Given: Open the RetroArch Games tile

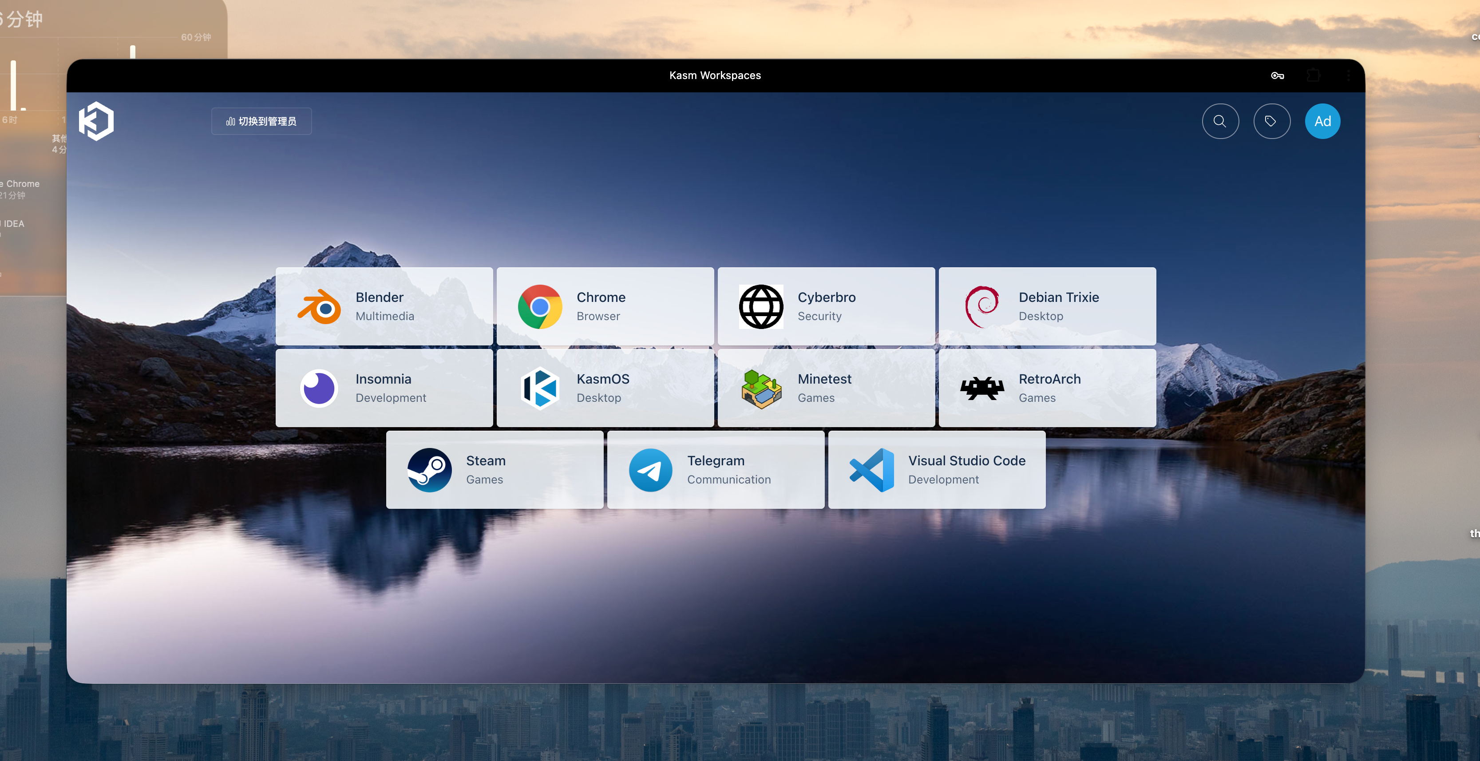Looking at the screenshot, I should pyautogui.click(x=1047, y=388).
